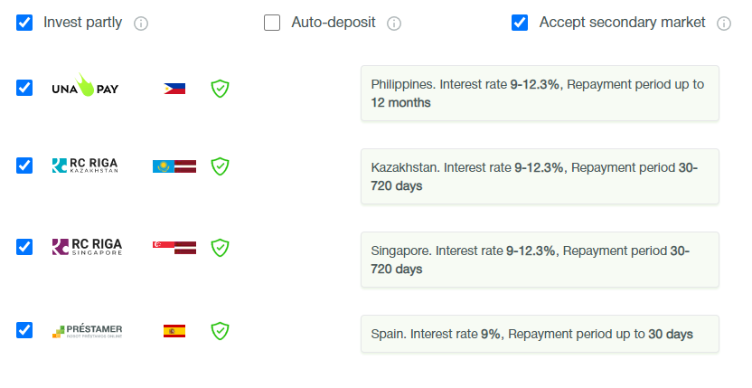Click the Kazakhstan and Latvia flags icon
752x388 pixels.
174,166
